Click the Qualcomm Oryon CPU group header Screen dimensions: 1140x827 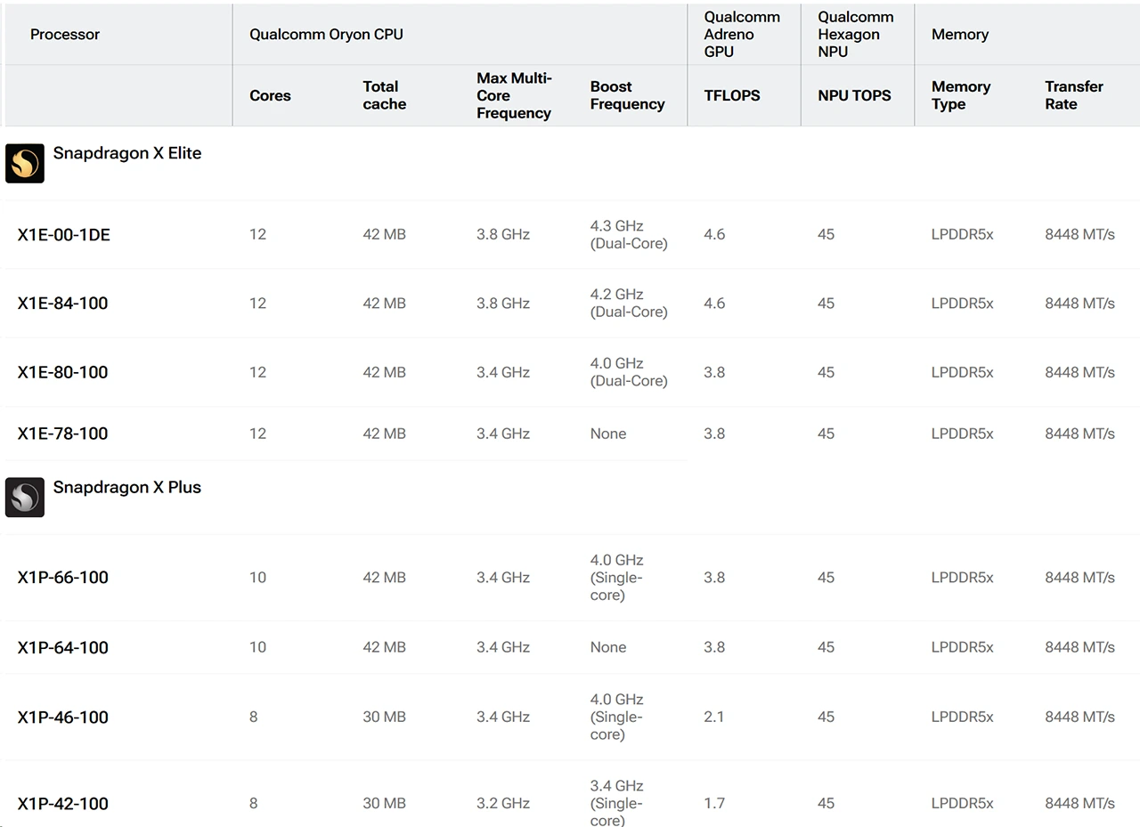(326, 35)
